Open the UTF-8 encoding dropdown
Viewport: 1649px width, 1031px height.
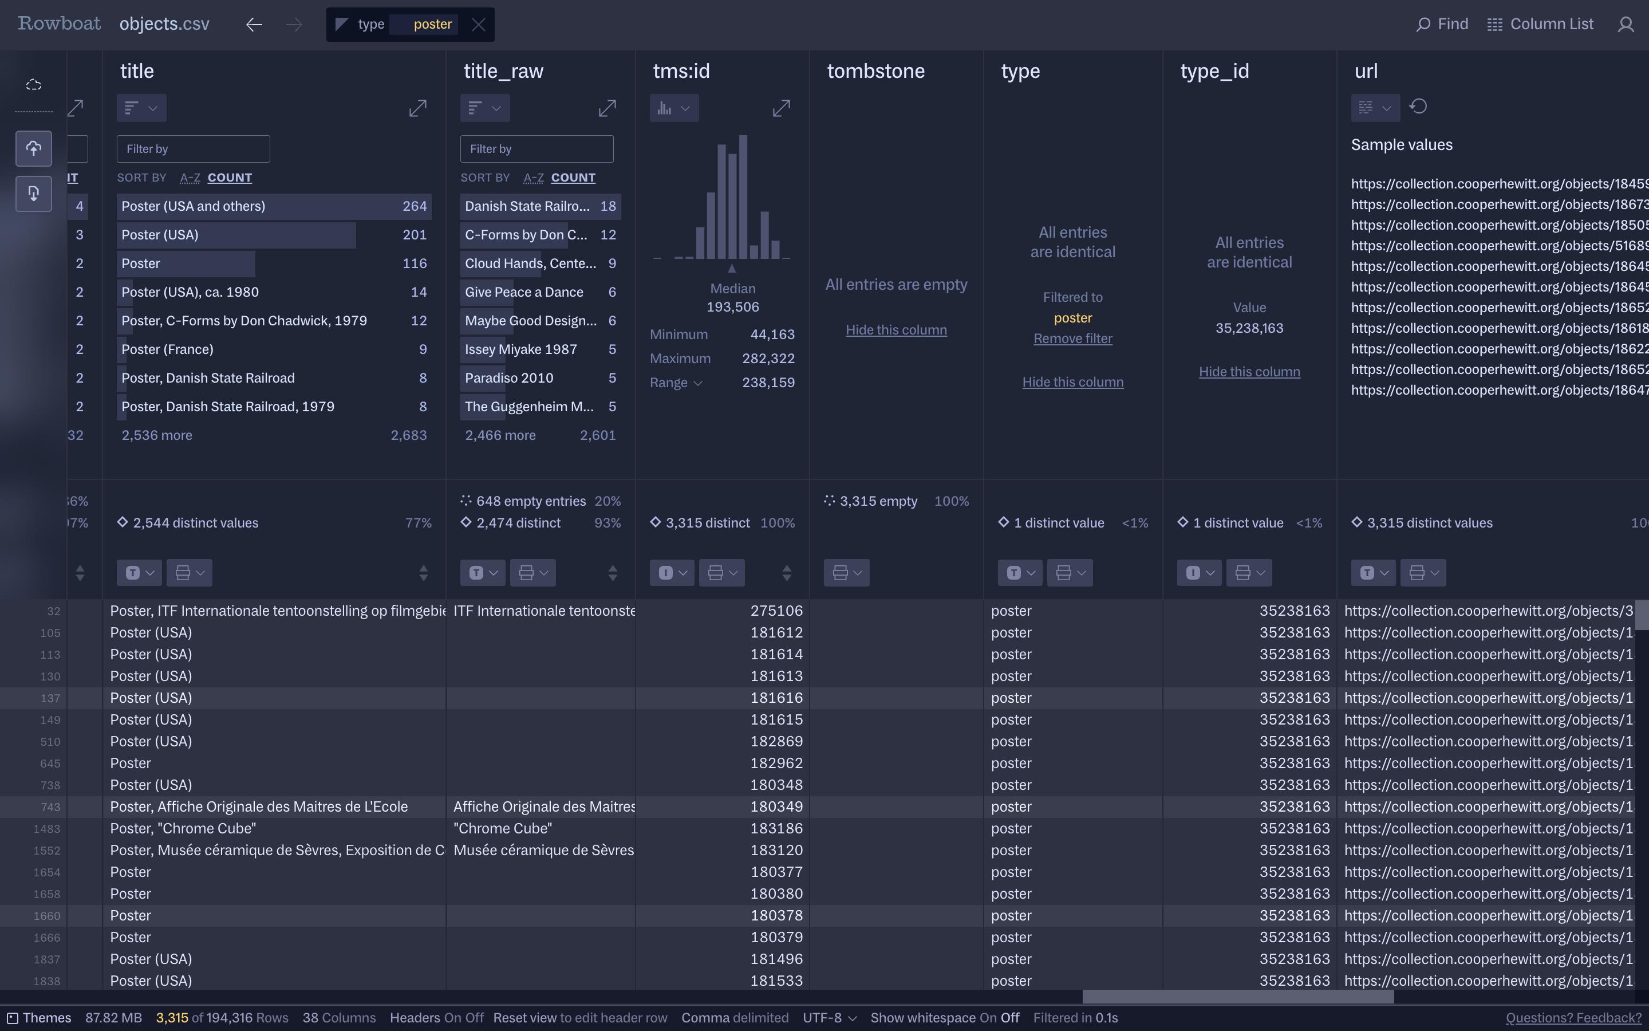(x=829, y=1017)
